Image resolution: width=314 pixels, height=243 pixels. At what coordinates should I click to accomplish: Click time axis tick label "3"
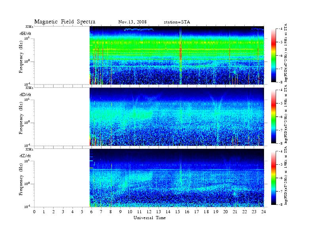(x=63, y=212)
